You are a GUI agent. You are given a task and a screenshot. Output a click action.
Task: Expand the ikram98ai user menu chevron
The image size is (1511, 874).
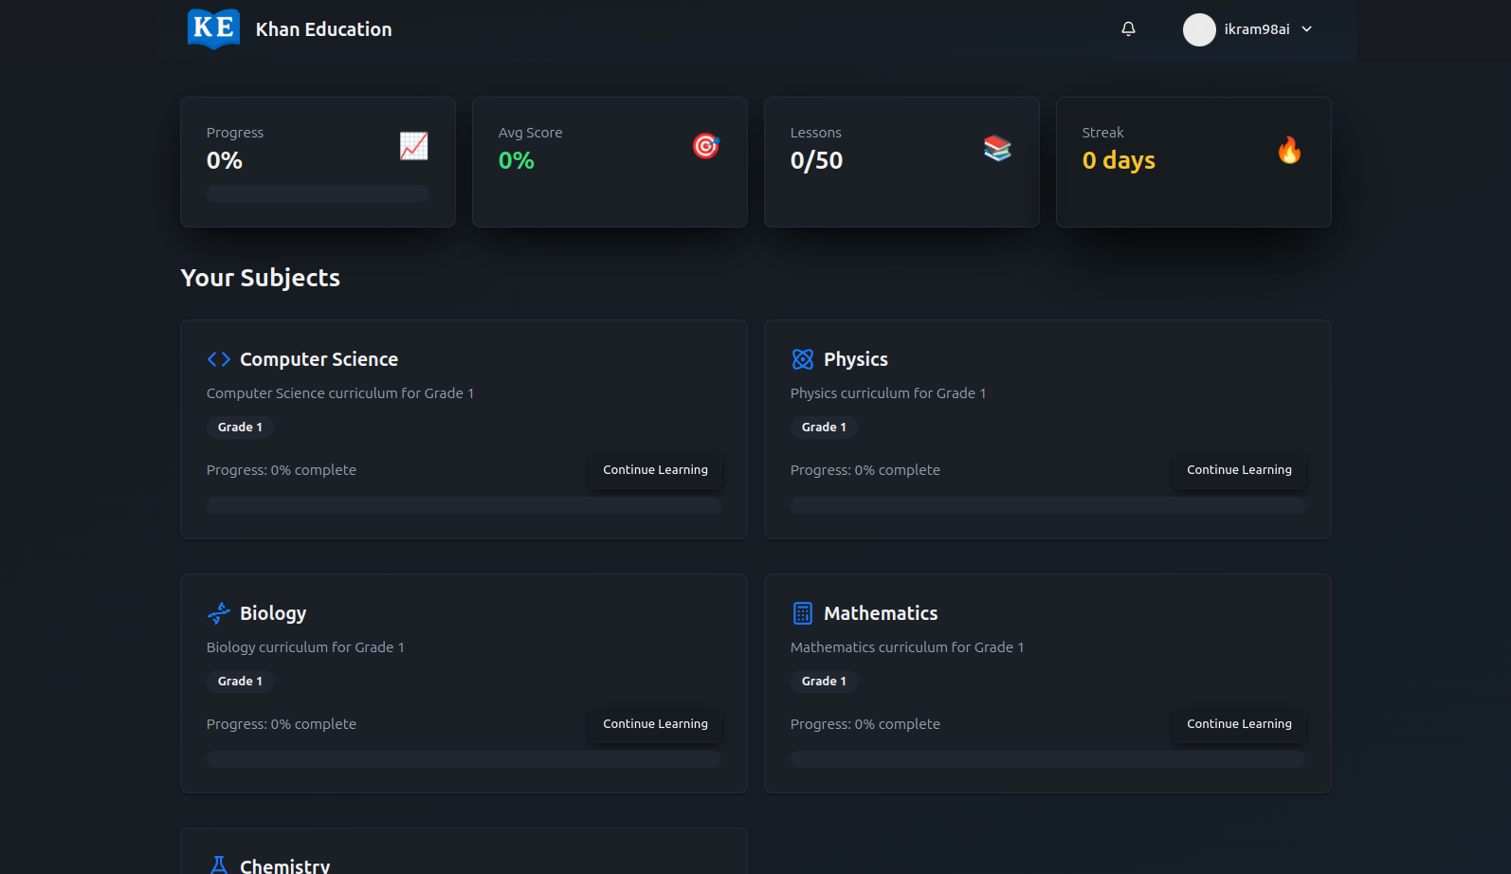[x=1307, y=29]
